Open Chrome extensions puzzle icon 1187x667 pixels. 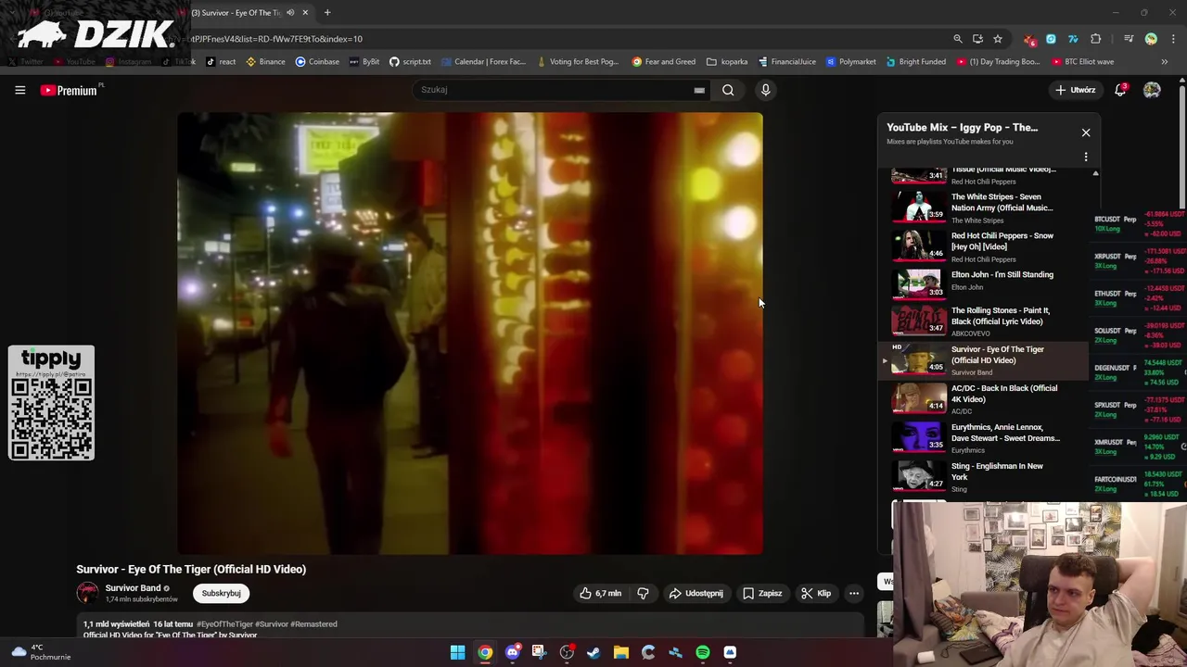pyautogui.click(x=1096, y=39)
